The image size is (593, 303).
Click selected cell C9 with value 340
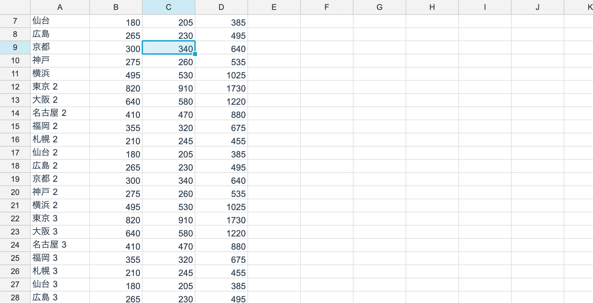point(169,47)
